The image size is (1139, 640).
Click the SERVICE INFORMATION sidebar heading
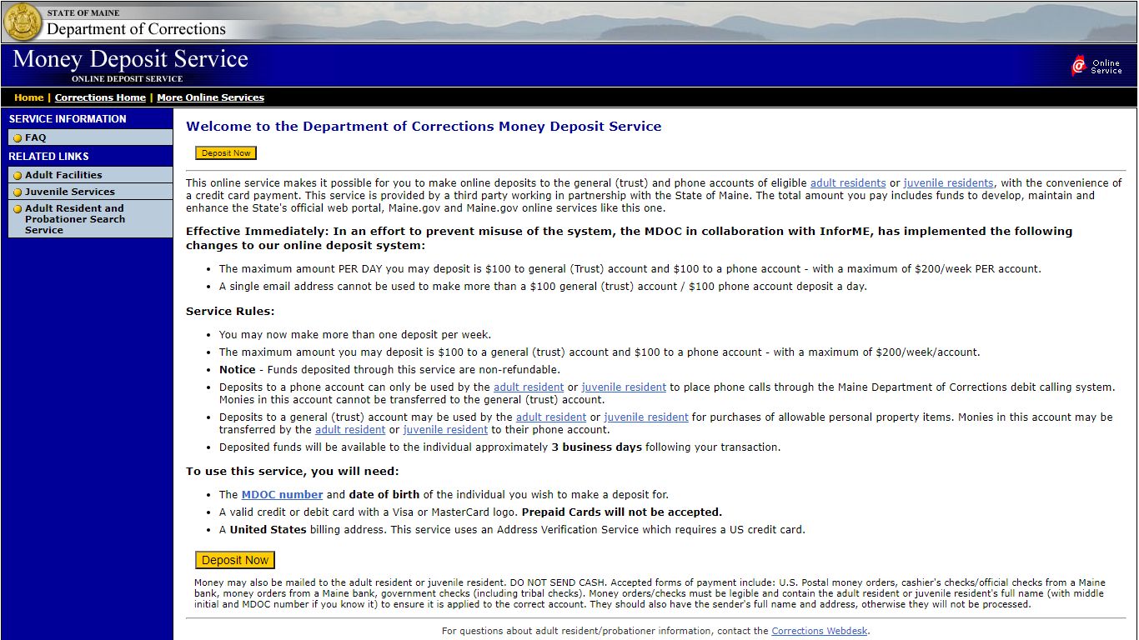click(x=68, y=119)
